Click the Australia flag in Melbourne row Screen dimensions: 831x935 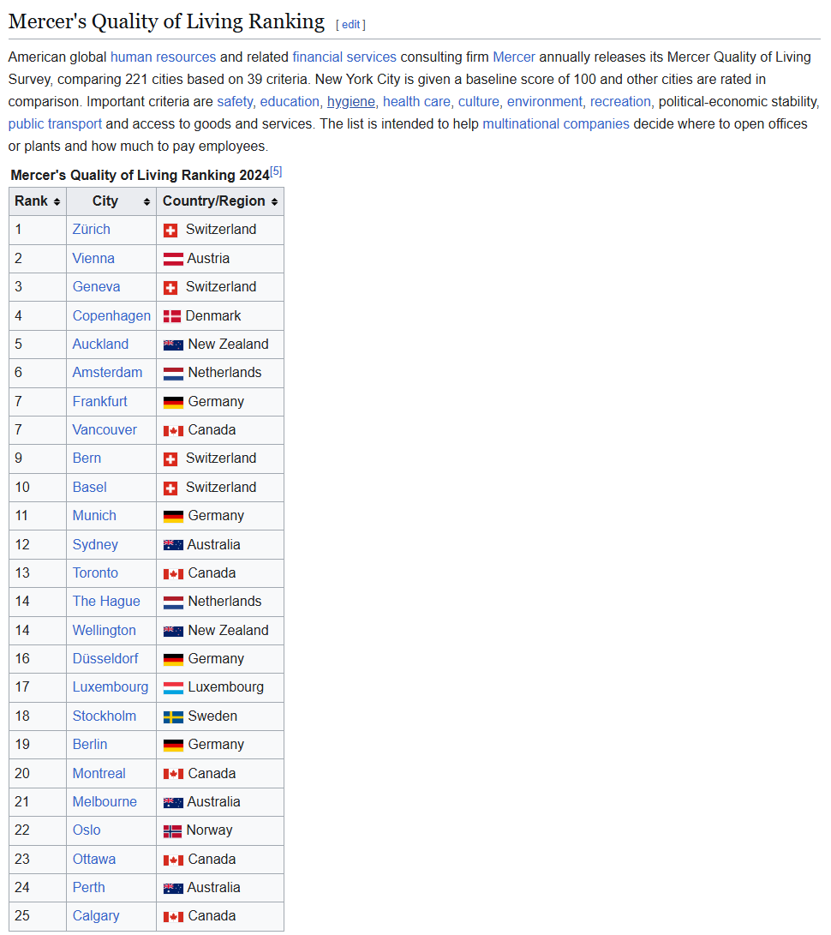point(173,803)
